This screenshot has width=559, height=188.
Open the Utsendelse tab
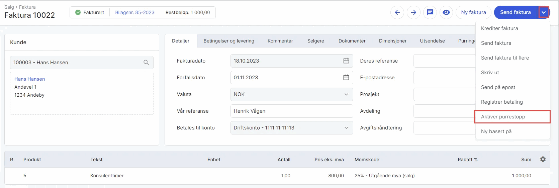[x=433, y=41]
